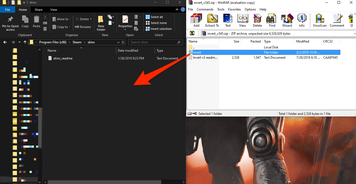Click Select all in Explorer ribbon

[154, 17]
